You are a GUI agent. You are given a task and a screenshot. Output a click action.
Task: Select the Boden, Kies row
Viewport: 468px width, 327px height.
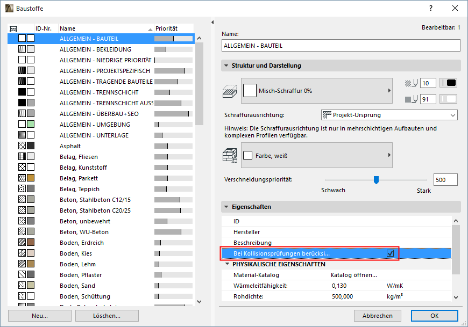pyautogui.click(x=101, y=253)
